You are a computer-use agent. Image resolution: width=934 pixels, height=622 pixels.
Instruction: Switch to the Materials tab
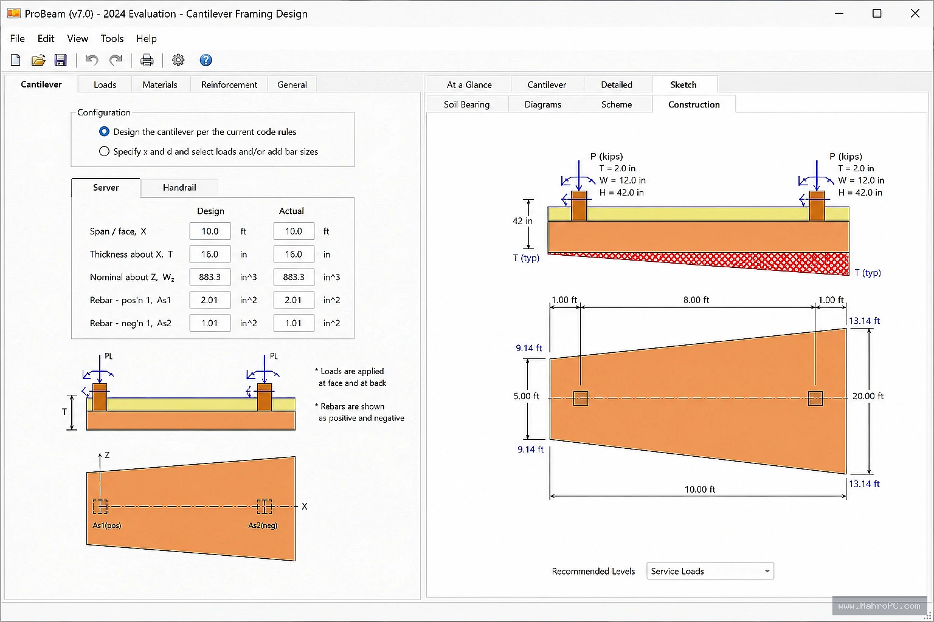(160, 84)
